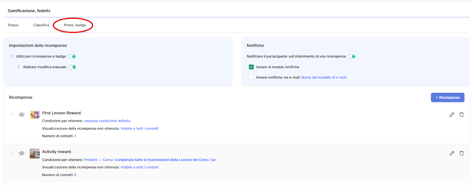Hide Activity reward using eye icon
Viewport: 472px width, 188px height.
pos(22,153)
